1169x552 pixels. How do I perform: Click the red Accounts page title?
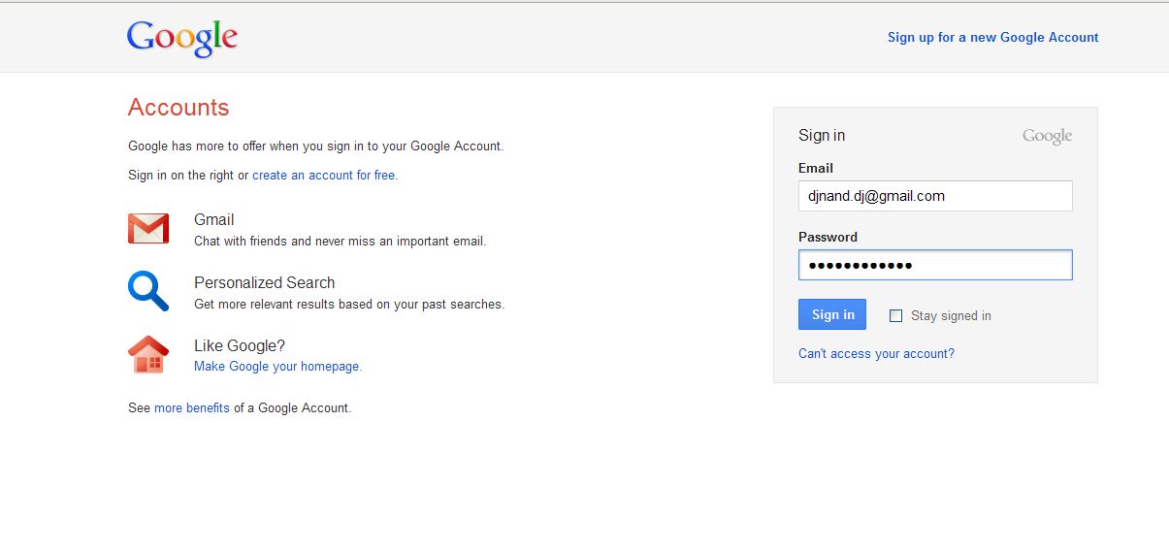pos(179,108)
